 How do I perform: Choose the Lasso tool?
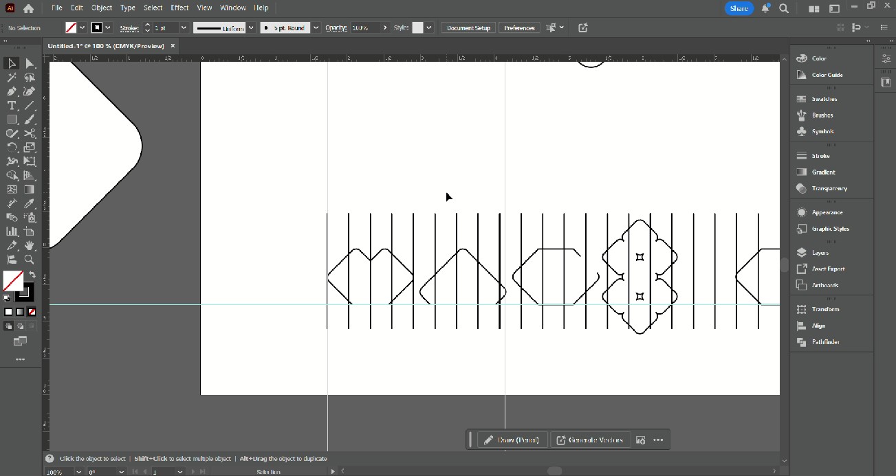coord(30,78)
